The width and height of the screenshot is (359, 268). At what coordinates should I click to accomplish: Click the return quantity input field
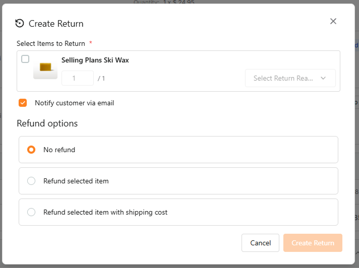pos(78,78)
